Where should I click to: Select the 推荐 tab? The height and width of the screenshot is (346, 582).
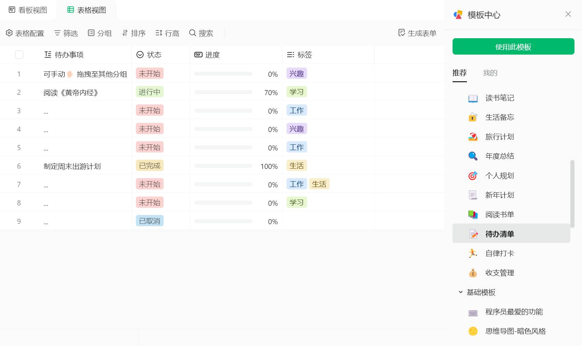[459, 73]
